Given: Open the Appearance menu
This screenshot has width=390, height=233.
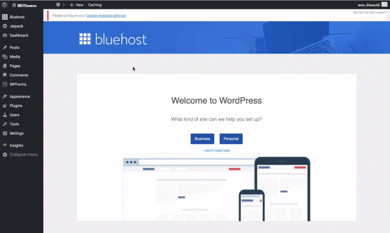Looking at the screenshot, I should [19, 97].
